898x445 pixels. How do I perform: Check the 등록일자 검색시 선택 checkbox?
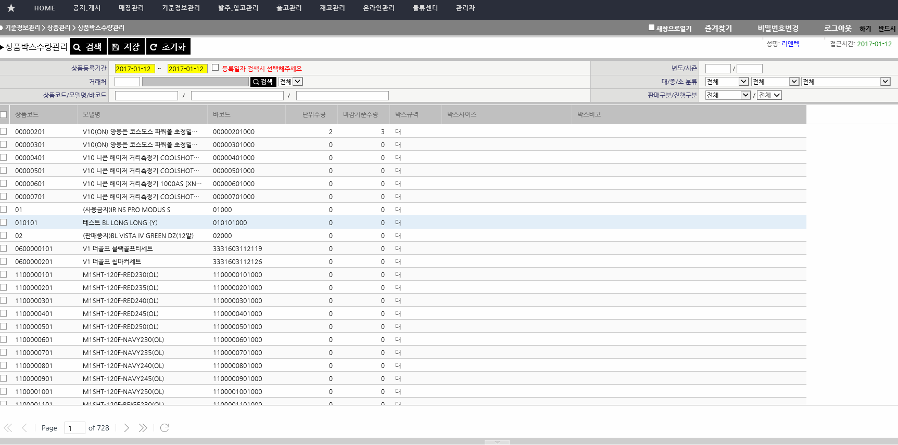tap(215, 68)
